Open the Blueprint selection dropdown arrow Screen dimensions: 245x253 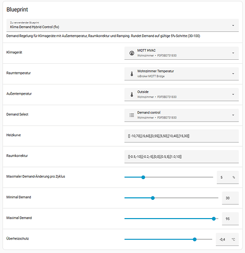pyautogui.click(x=233, y=25)
